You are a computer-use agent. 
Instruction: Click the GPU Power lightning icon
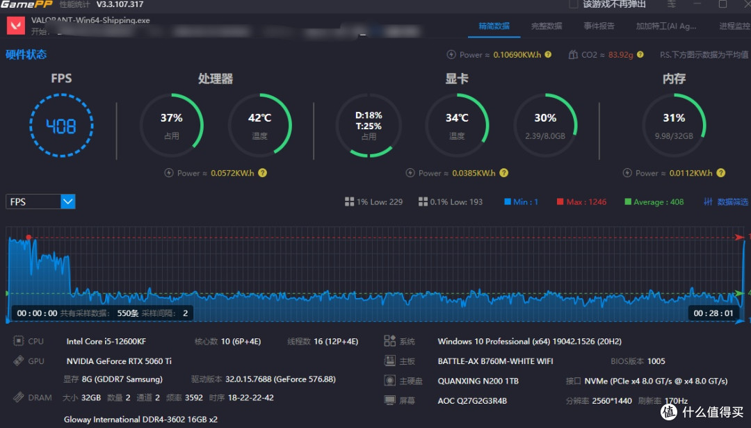coord(410,173)
